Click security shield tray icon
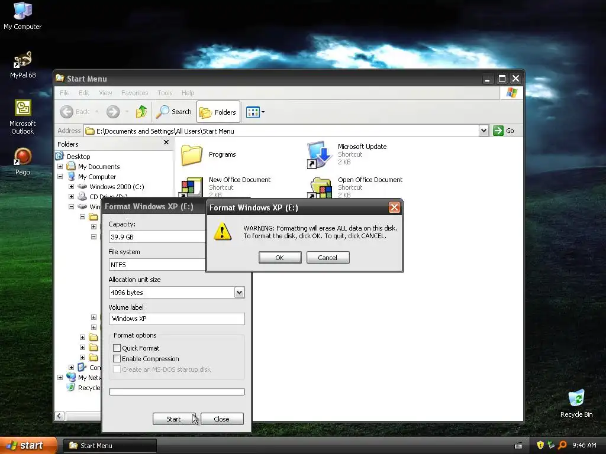The image size is (606, 454). click(540, 445)
